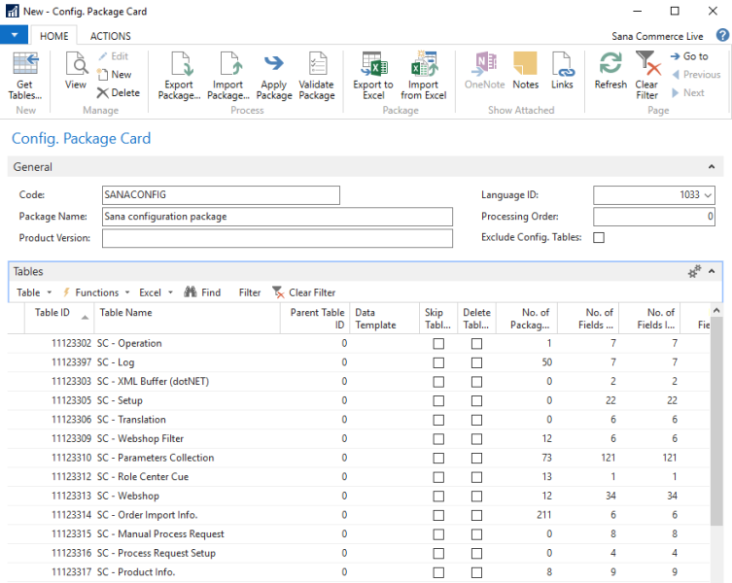The image size is (732, 583).
Task: Sort by the Table ID column header
Action: pyautogui.click(x=59, y=318)
